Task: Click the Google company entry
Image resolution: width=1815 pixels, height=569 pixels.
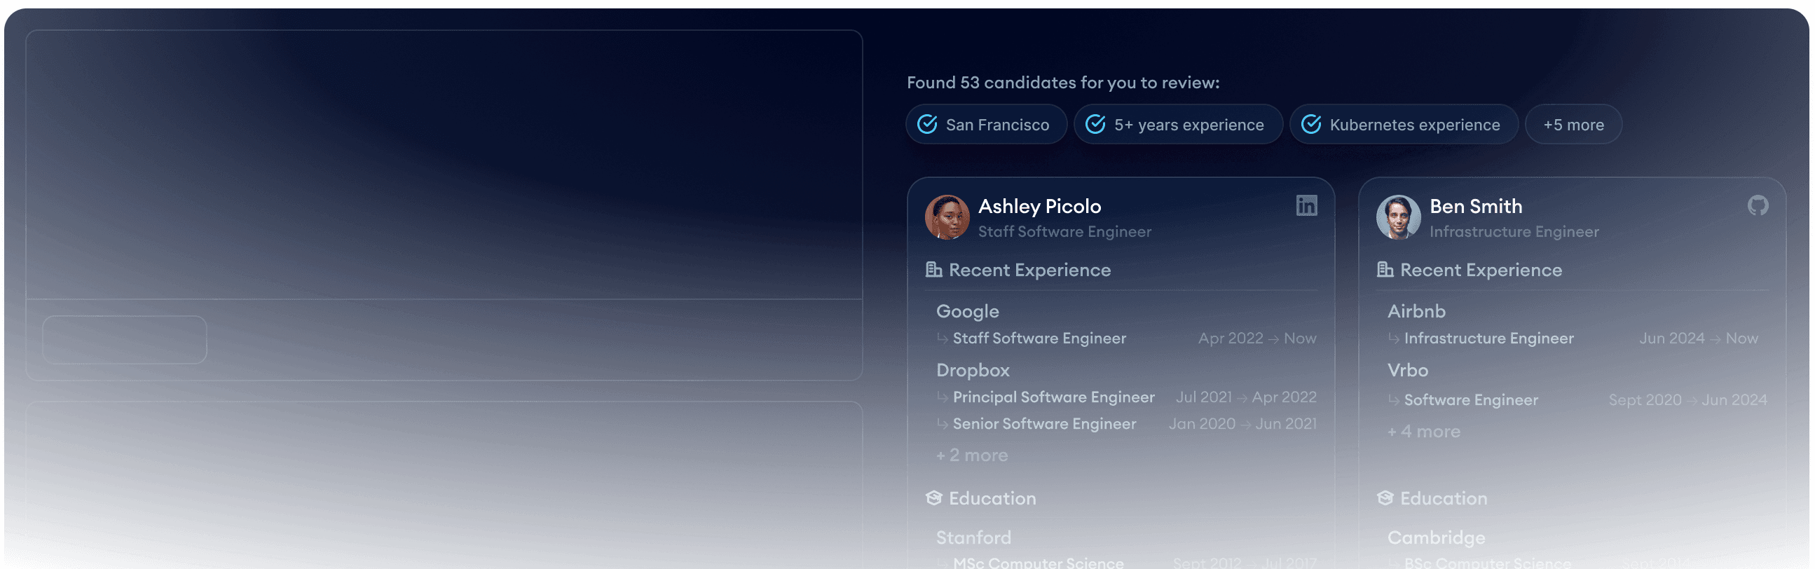Action: [x=967, y=311]
